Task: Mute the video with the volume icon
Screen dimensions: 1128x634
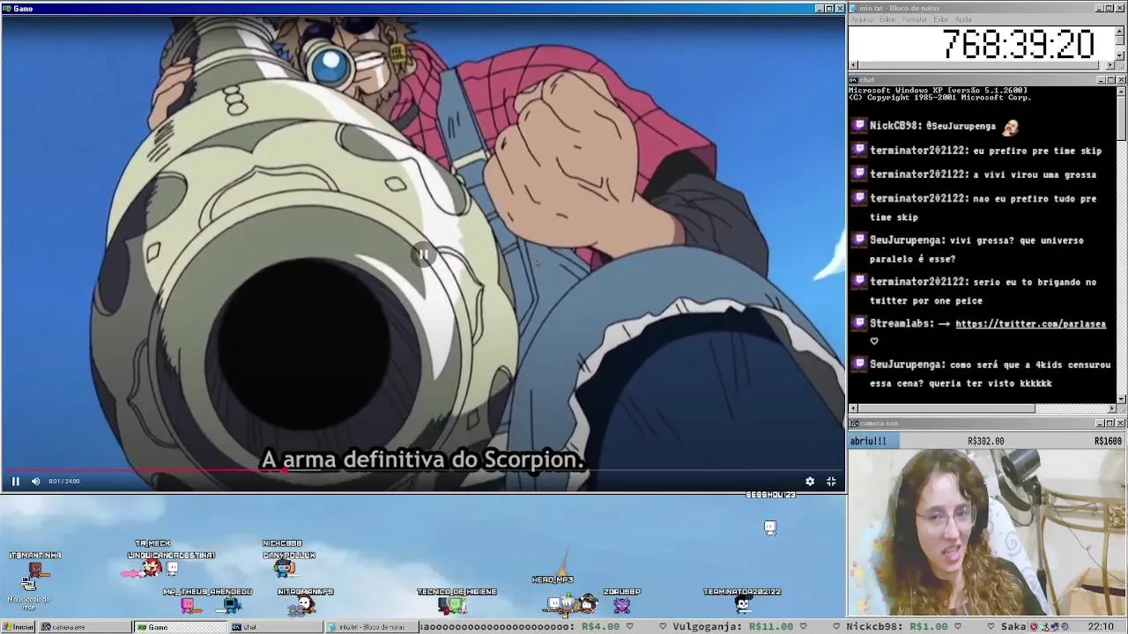Action: [x=35, y=481]
